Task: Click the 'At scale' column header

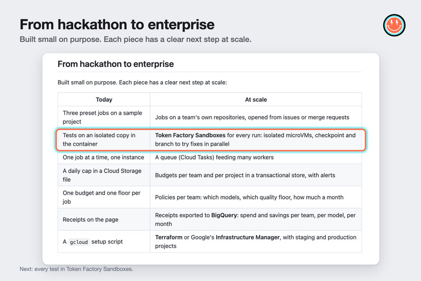Action: click(x=256, y=99)
